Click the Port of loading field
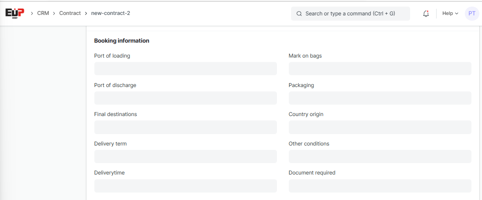The width and height of the screenshot is (482, 200). (185, 69)
